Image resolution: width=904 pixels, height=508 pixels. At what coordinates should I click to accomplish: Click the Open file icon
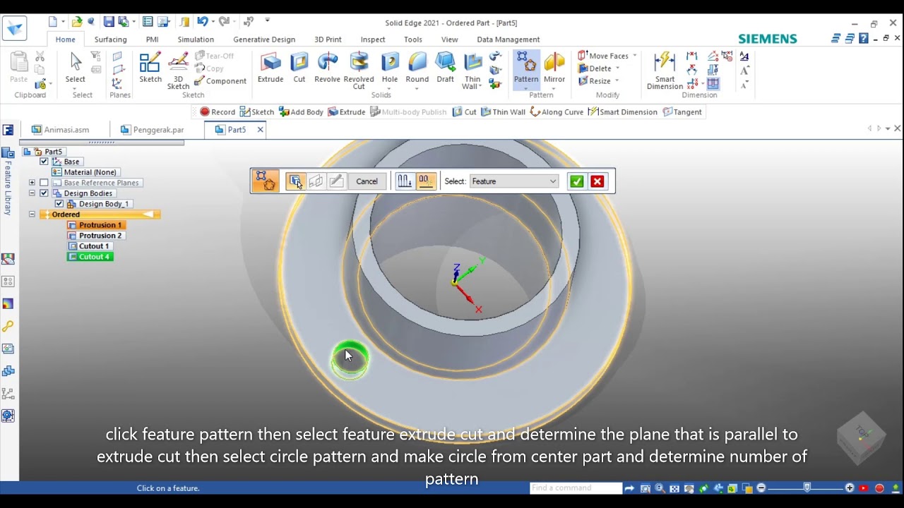coord(77,22)
